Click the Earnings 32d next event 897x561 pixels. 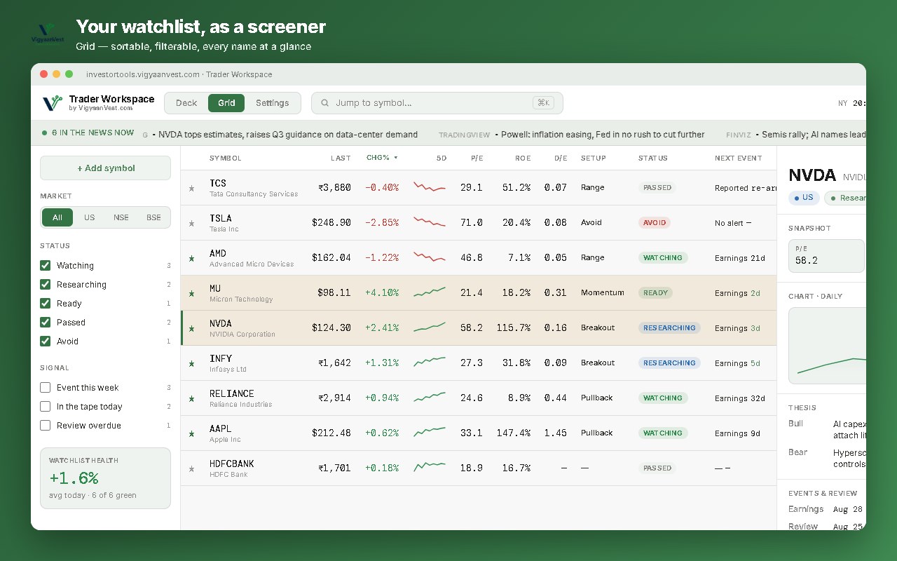(740, 398)
